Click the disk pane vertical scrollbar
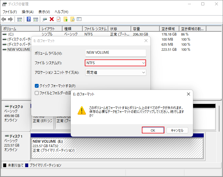This screenshot has width=223, height=177. coord(219,118)
